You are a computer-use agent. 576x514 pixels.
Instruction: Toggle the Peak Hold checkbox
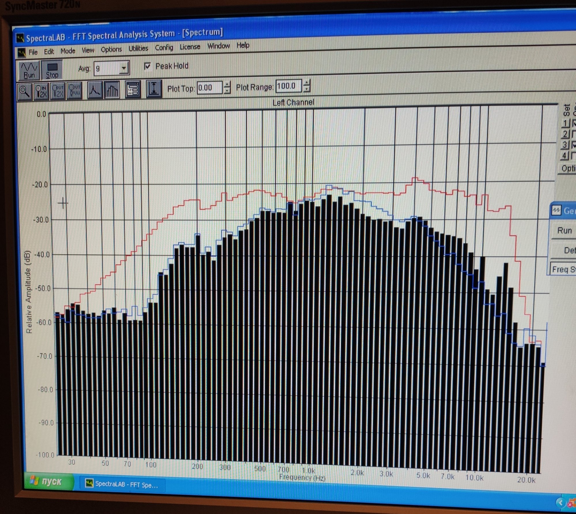147,67
